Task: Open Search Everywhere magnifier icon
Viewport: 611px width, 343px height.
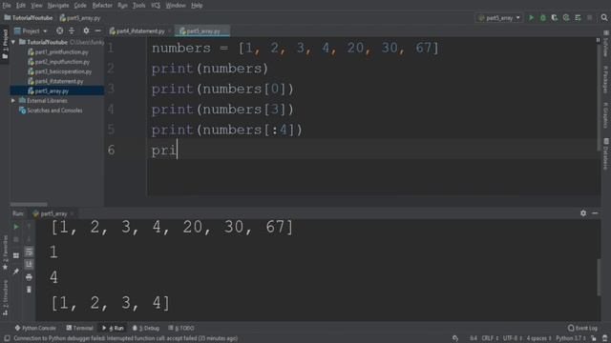Action: (604, 18)
